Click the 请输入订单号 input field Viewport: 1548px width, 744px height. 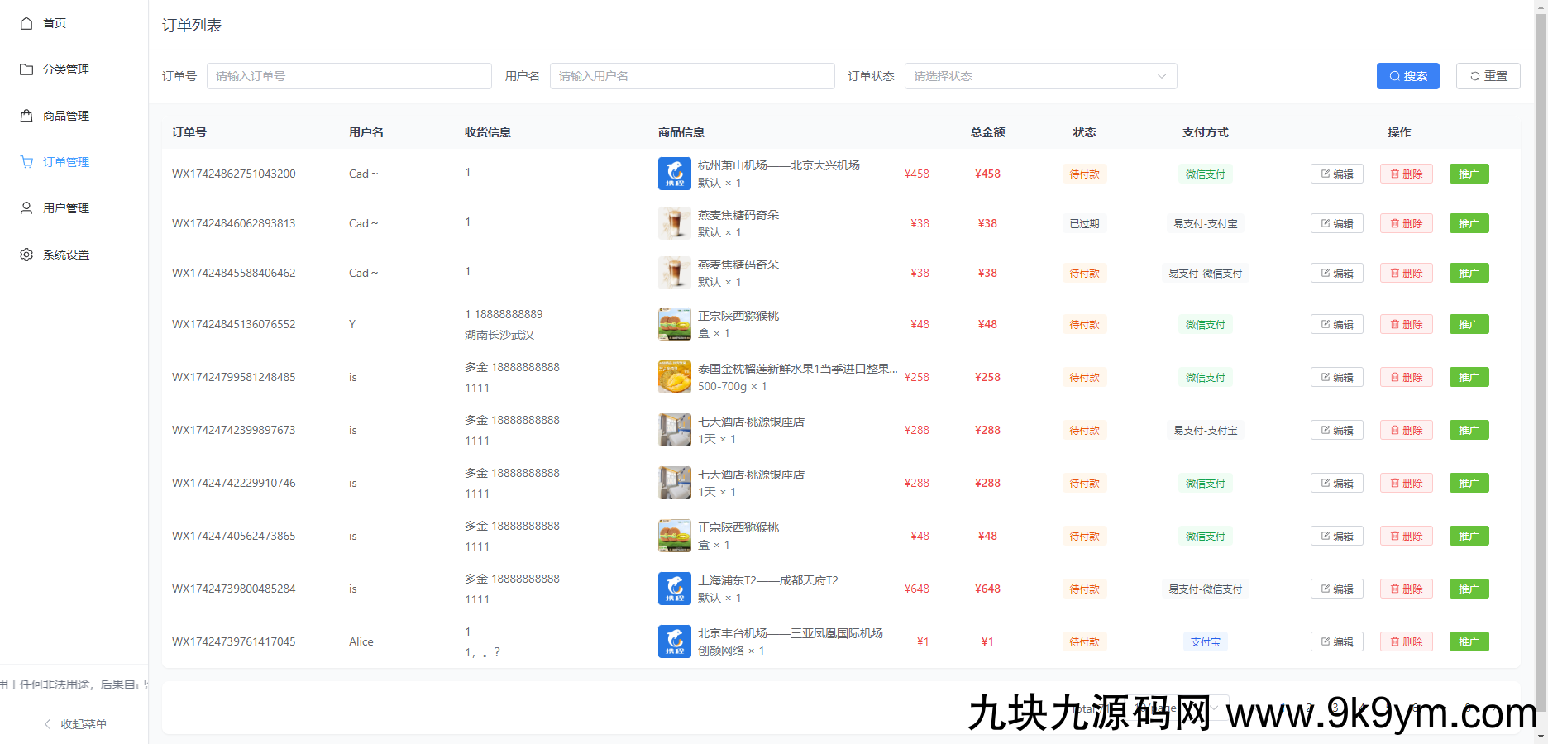pyautogui.click(x=348, y=75)
